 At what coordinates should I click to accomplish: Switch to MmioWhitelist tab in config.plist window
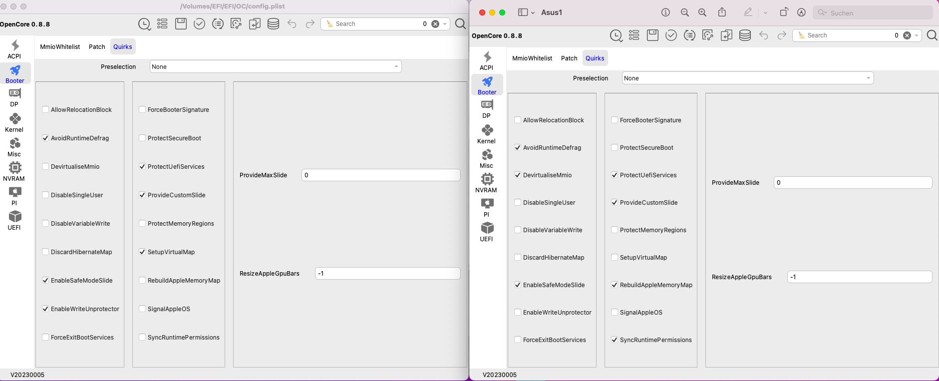pyautogui.click(x=60, y=47)
